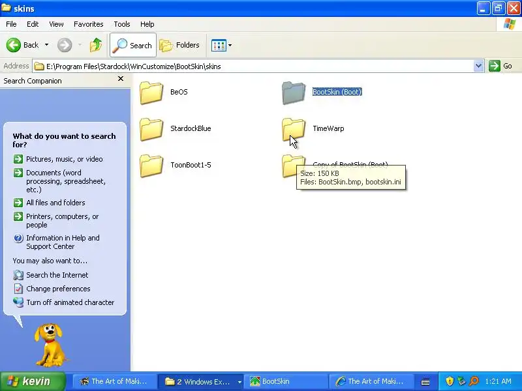The image size is (522, 391).
Task: Click the Search the Internet icon
Action: click(18, 275)
